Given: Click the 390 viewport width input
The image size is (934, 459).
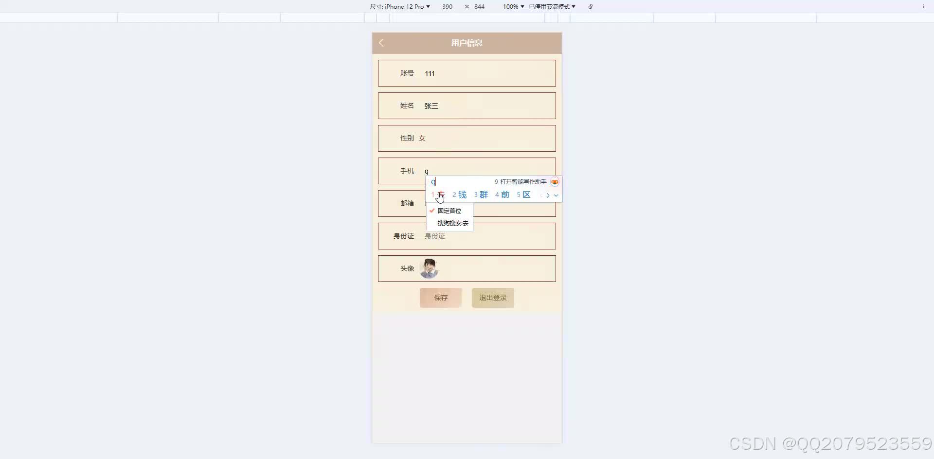Looking at the screenshot, I should click(x=447, y=6).
